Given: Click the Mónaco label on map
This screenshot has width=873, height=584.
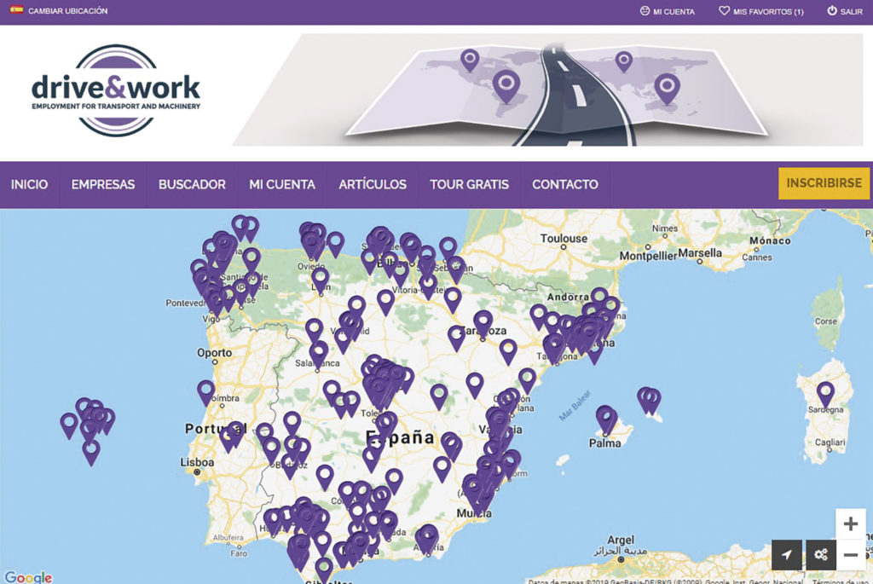Looking at the screenshot, I should (x=770, y=240).
